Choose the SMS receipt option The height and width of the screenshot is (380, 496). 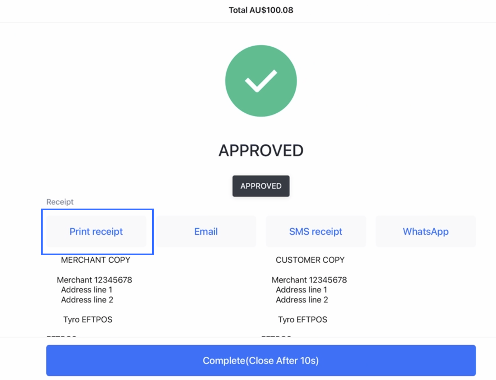(x=316, y=231)
